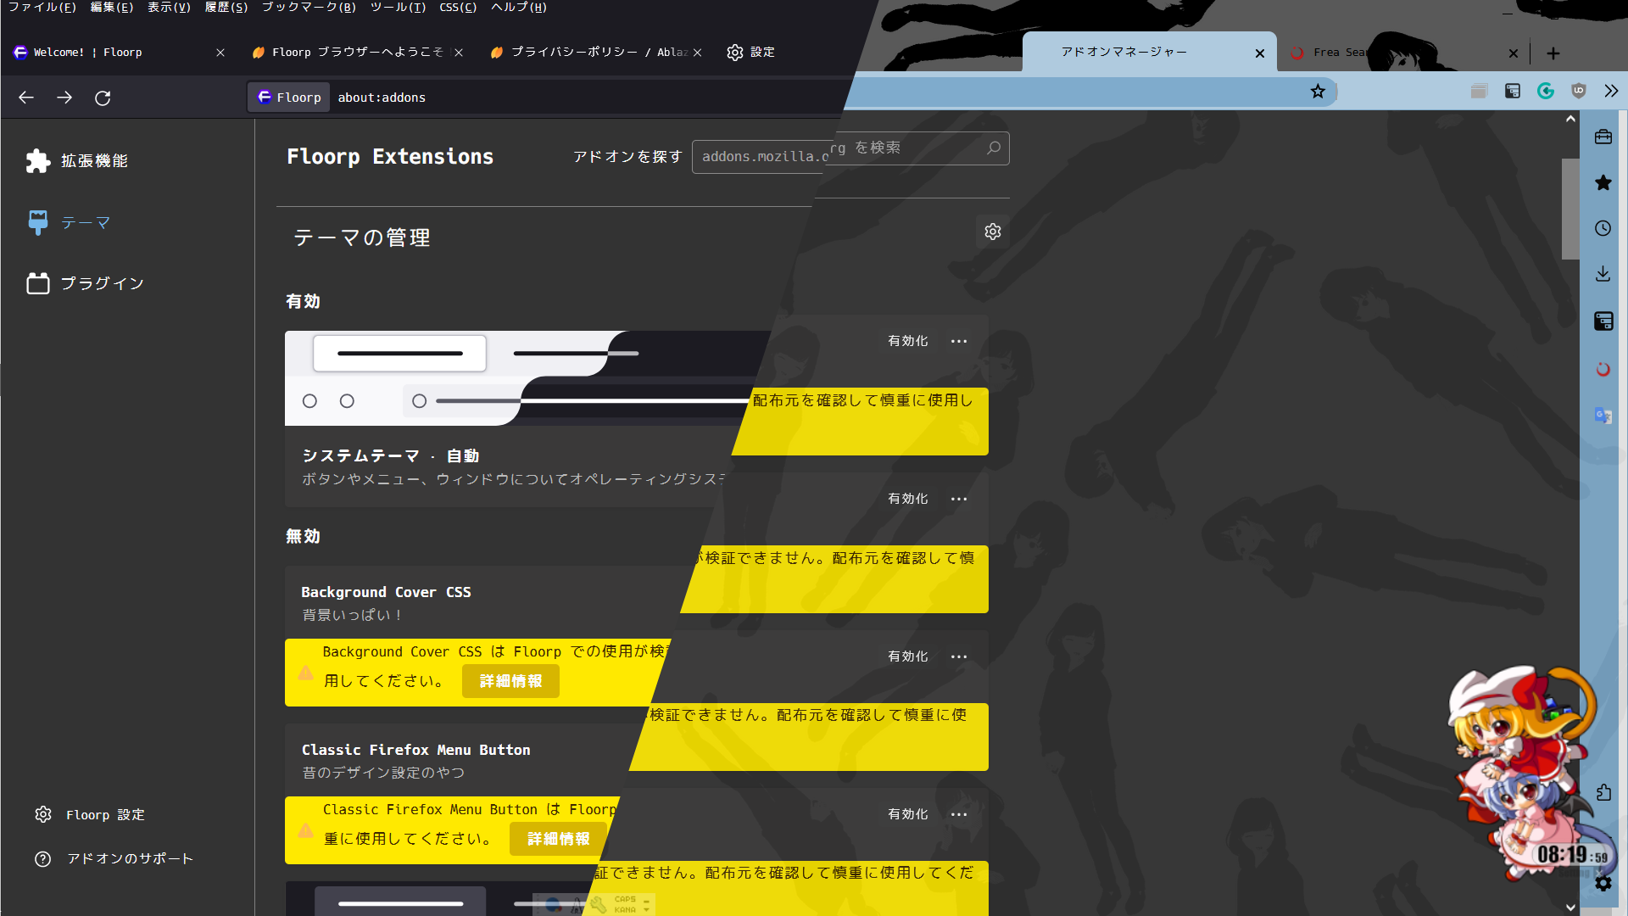1628x916 pixels.
Task: Click the Google Translate icon in the sidebar
Action: point(1603,416)
